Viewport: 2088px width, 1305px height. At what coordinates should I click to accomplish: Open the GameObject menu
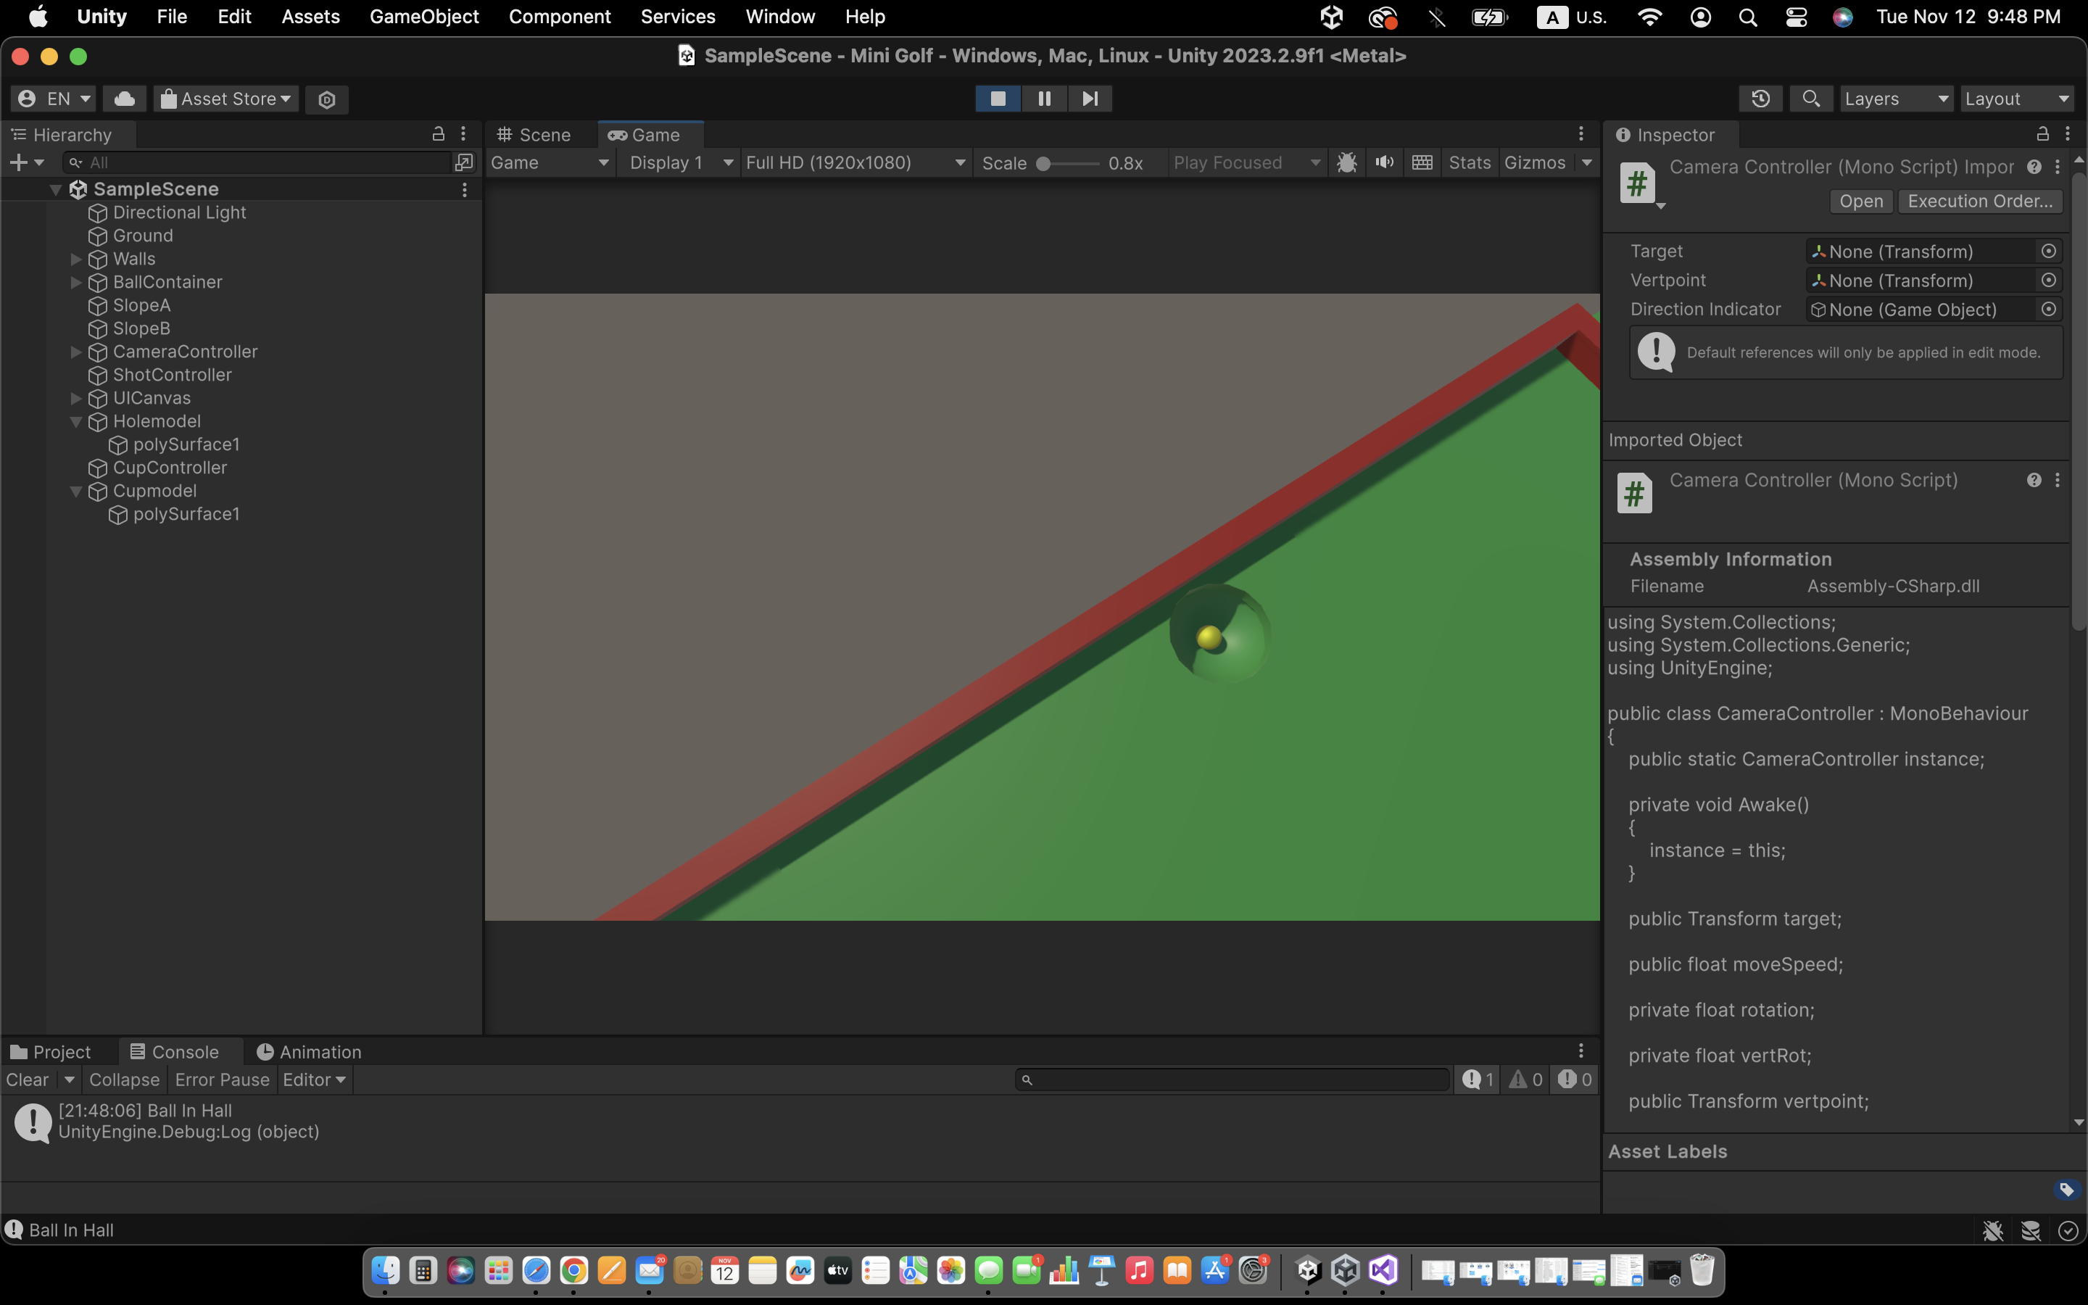coord(423,17)
